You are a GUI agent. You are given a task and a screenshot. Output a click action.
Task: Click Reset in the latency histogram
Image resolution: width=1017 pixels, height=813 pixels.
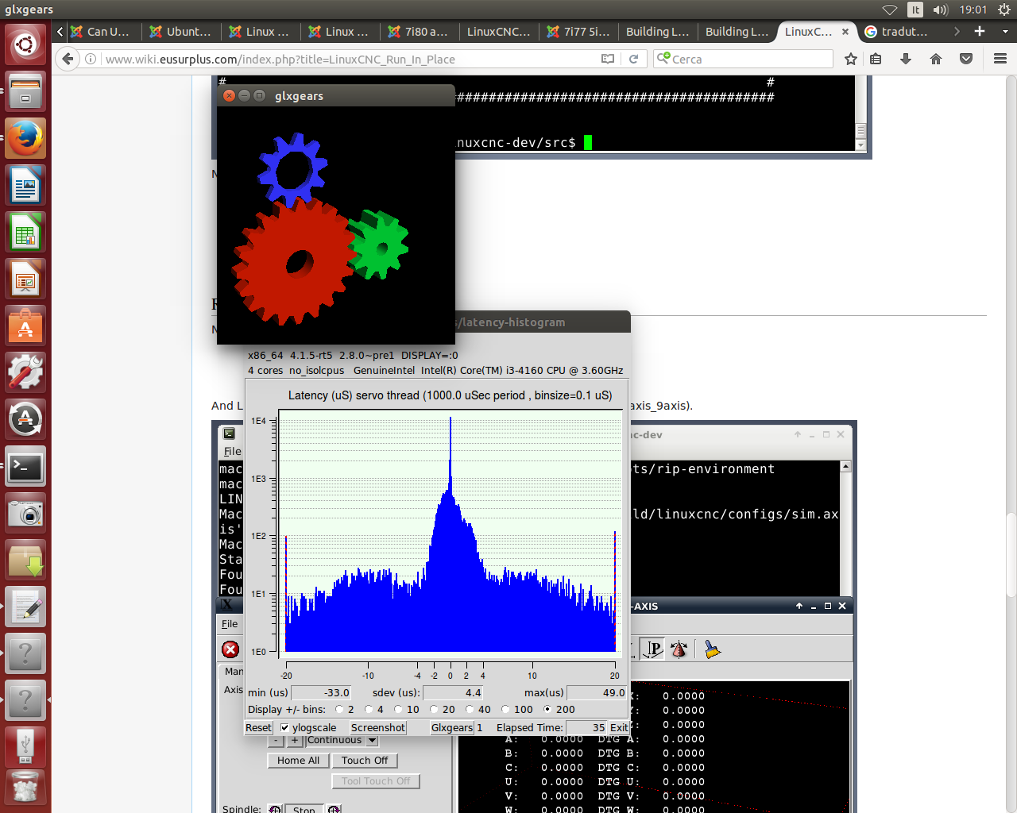click(258, 727)
